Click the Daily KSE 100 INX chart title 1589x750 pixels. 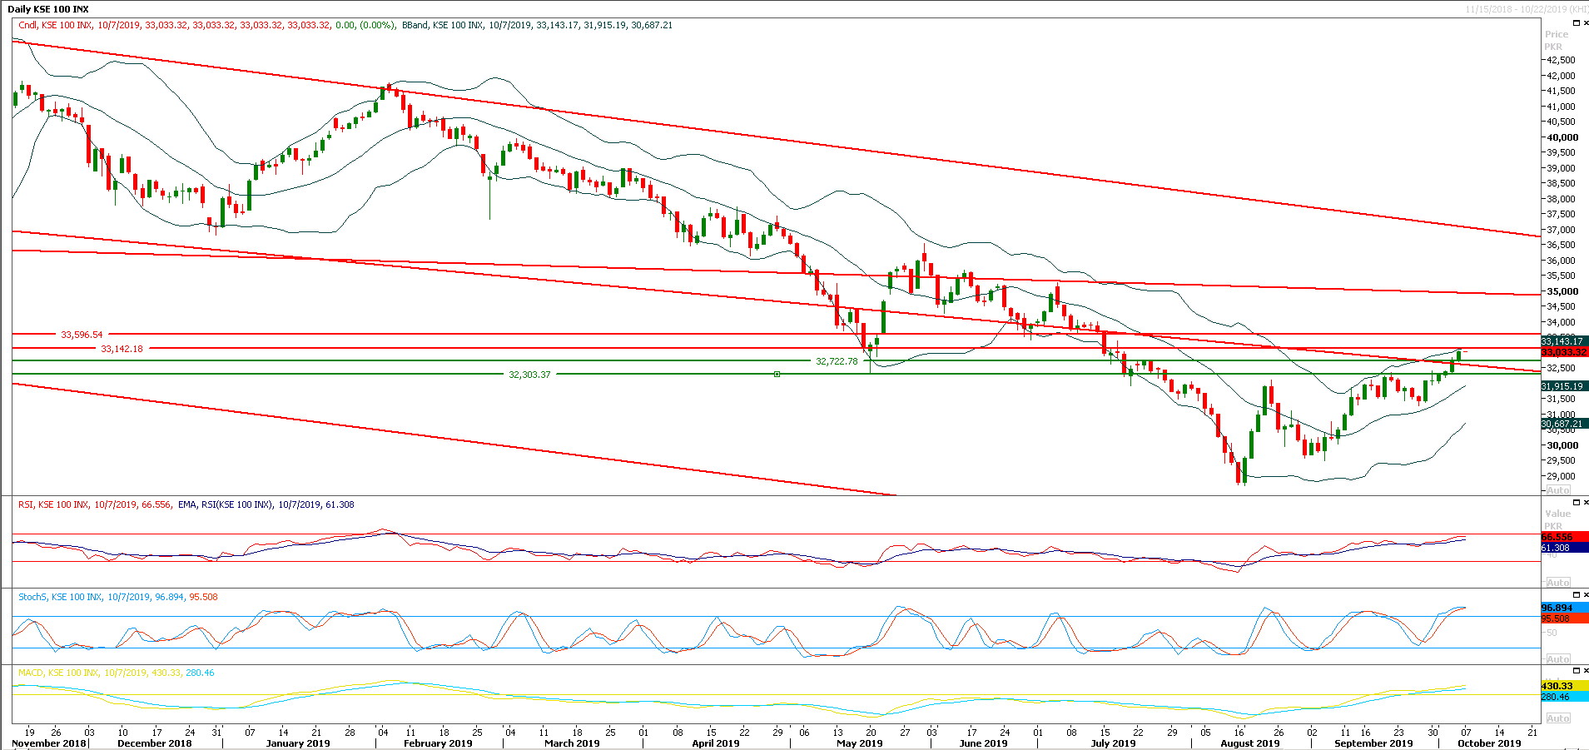pos(48,9)
